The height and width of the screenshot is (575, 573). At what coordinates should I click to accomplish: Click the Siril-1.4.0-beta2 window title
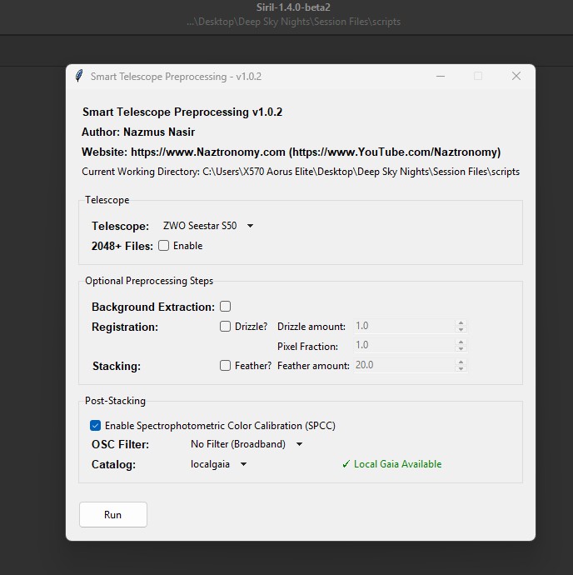293,7
